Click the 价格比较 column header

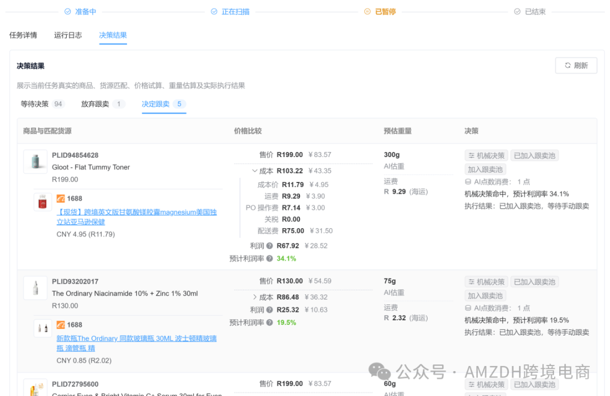pos(248,131)
